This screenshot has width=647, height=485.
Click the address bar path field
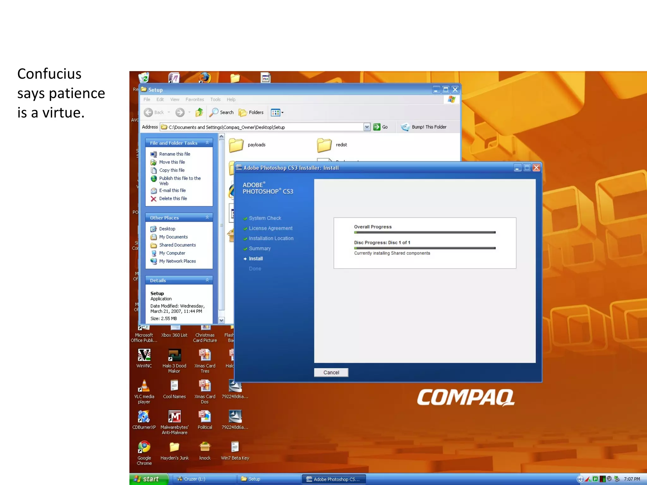262,127
